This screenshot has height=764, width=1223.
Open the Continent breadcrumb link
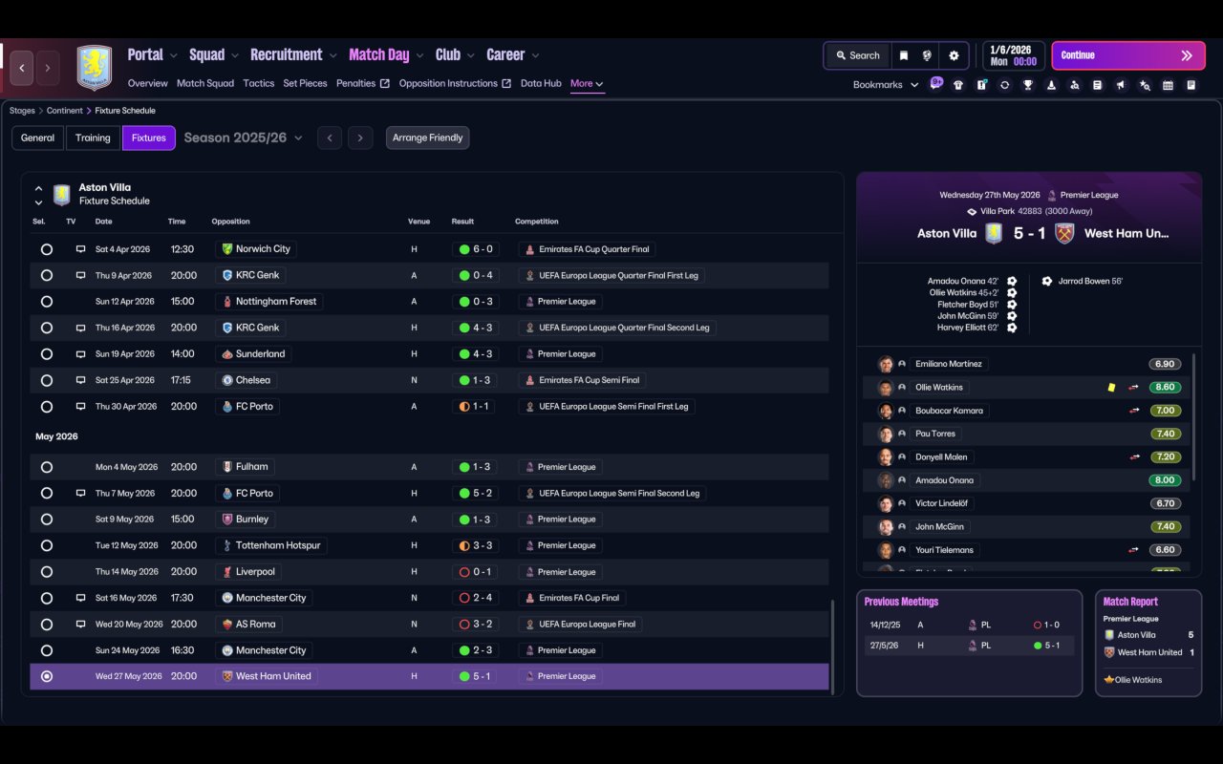(x=65, y=111)
